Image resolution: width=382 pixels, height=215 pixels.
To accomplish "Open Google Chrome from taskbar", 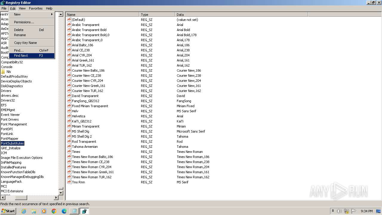I will tap(54, 211).
